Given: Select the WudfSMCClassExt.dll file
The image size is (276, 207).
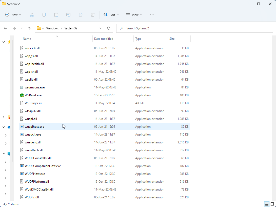Looking at the screenshot, I should click(104, 189).
